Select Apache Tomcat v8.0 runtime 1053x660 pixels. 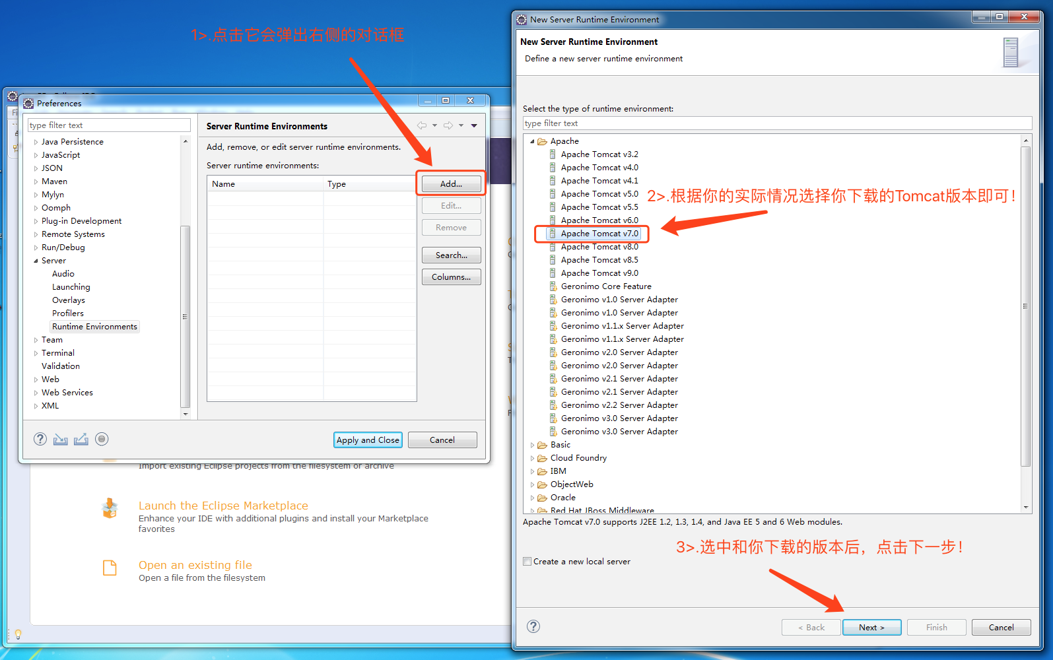[x=599, y=247]
